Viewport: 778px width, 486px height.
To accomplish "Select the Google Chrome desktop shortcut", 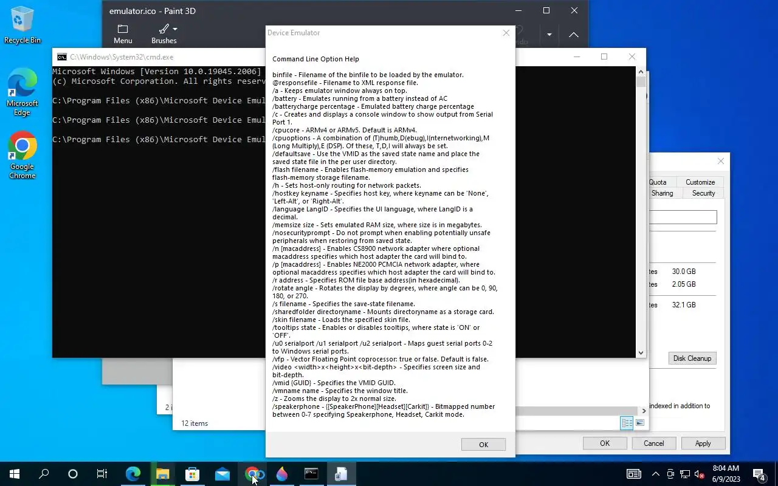I will click(x=22, y=156).
